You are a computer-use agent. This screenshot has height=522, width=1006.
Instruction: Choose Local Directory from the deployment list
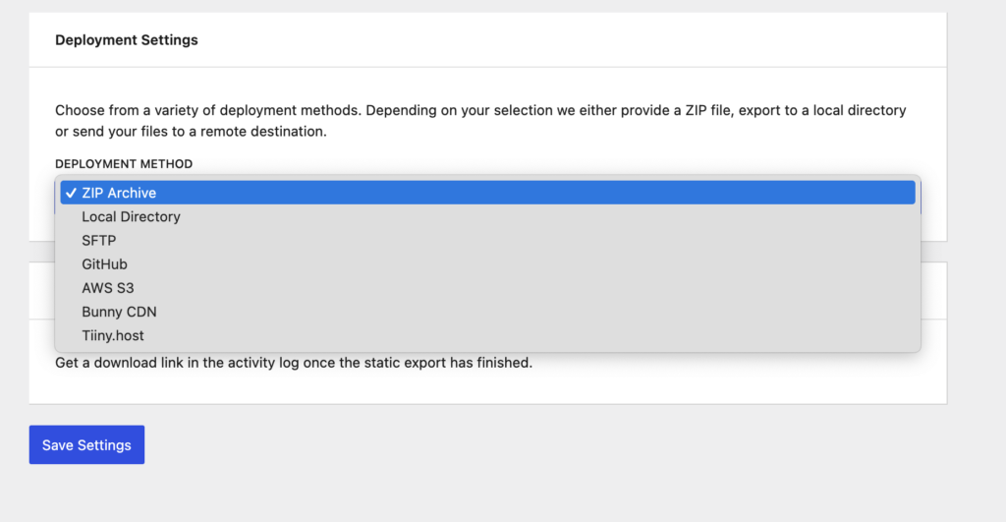(x=487, y=216)
